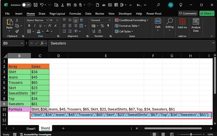Click the Format Painter brush icon
Viewport: 217px width, 136px height.
click(17, 31)
